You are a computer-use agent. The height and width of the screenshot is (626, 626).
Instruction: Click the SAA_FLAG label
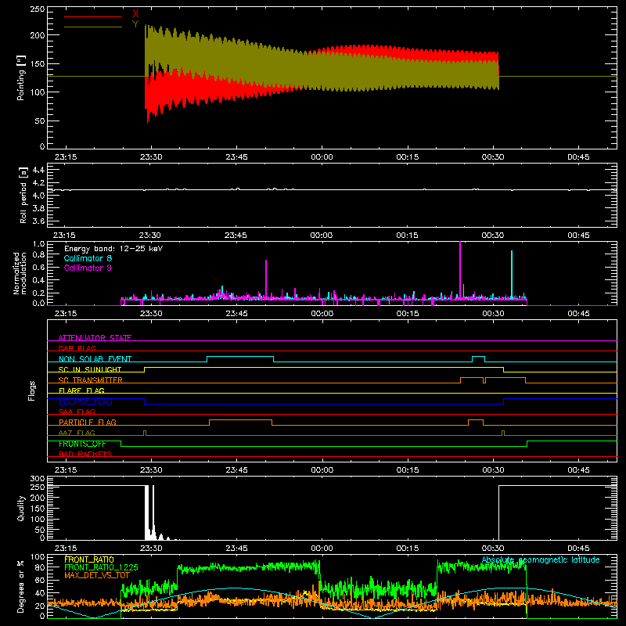77,412
